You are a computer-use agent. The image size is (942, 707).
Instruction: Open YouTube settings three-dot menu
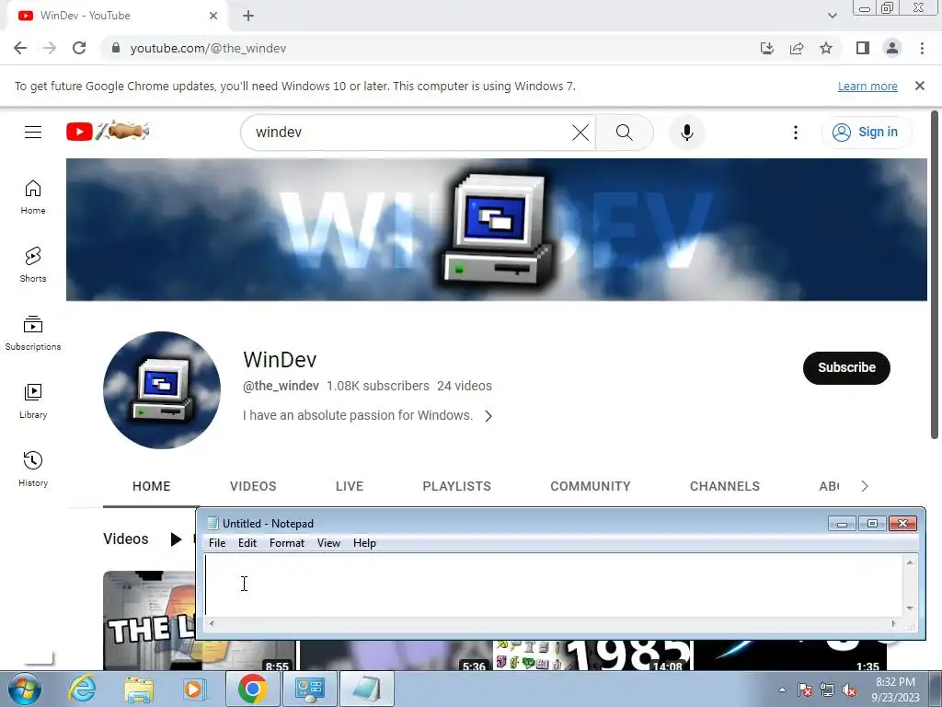point(796,133)
